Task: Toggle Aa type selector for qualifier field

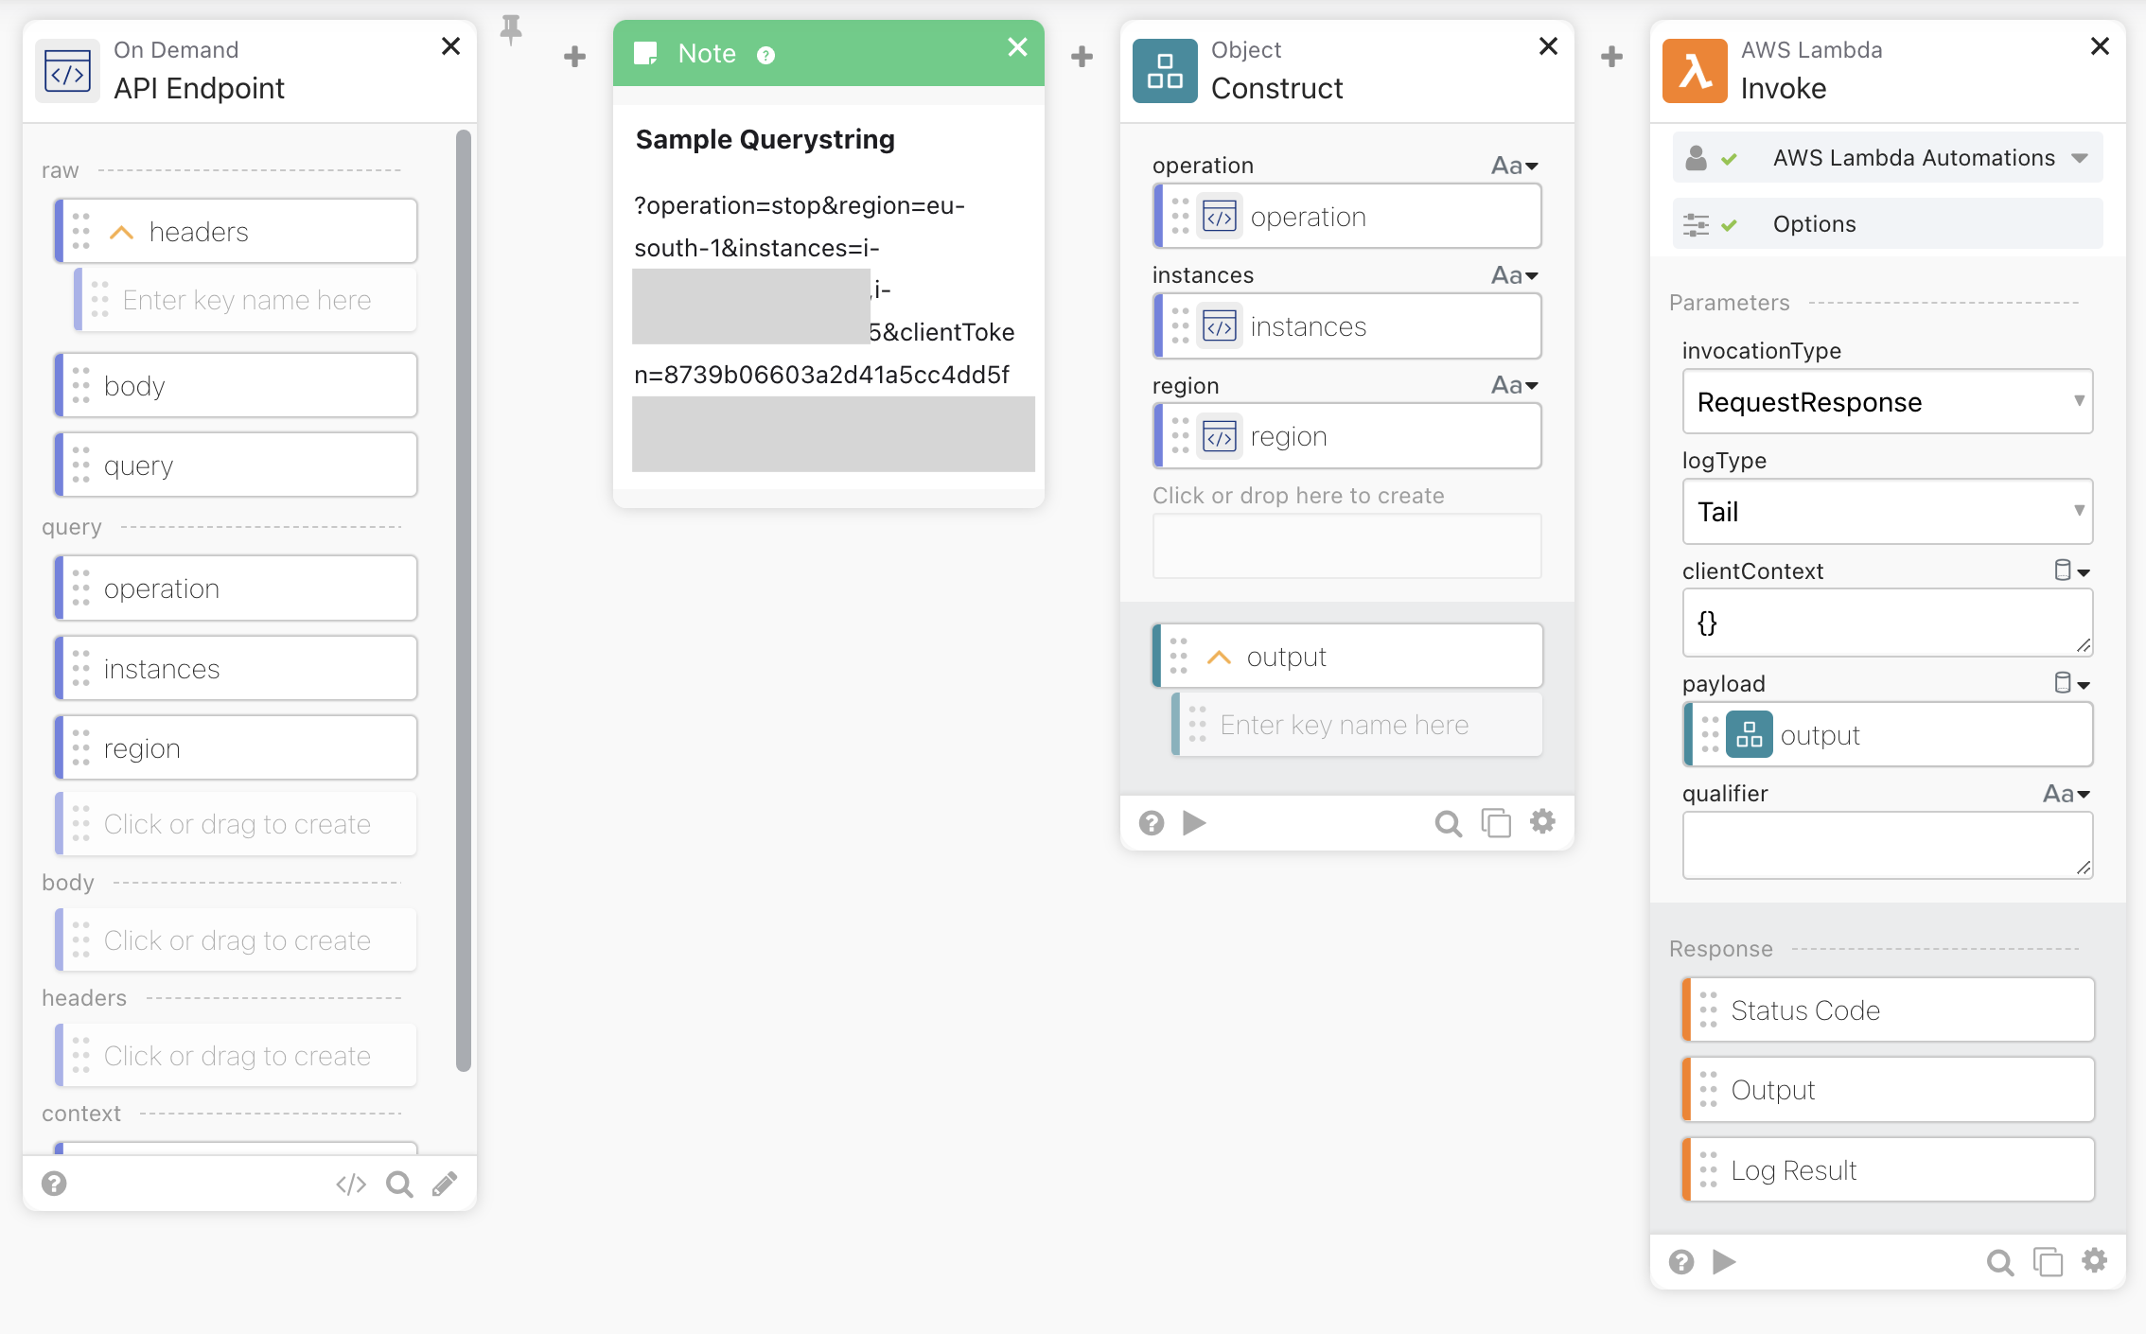Action: tap(2066, 794)
